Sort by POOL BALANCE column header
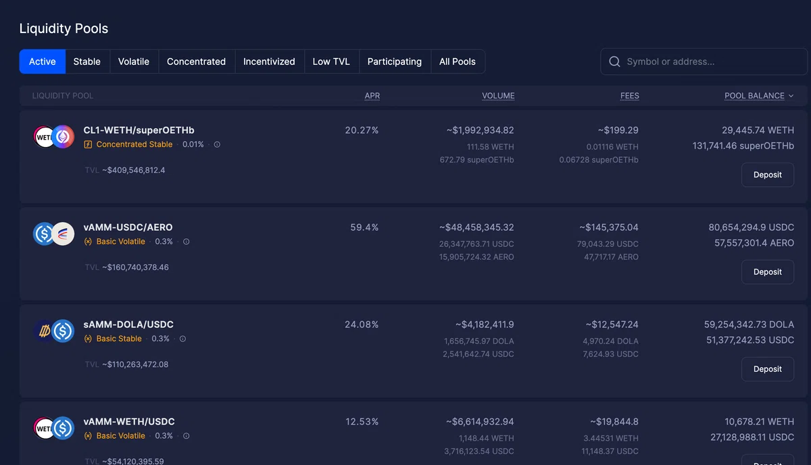This screenshot has height=465, width=811. pos(754,96)
